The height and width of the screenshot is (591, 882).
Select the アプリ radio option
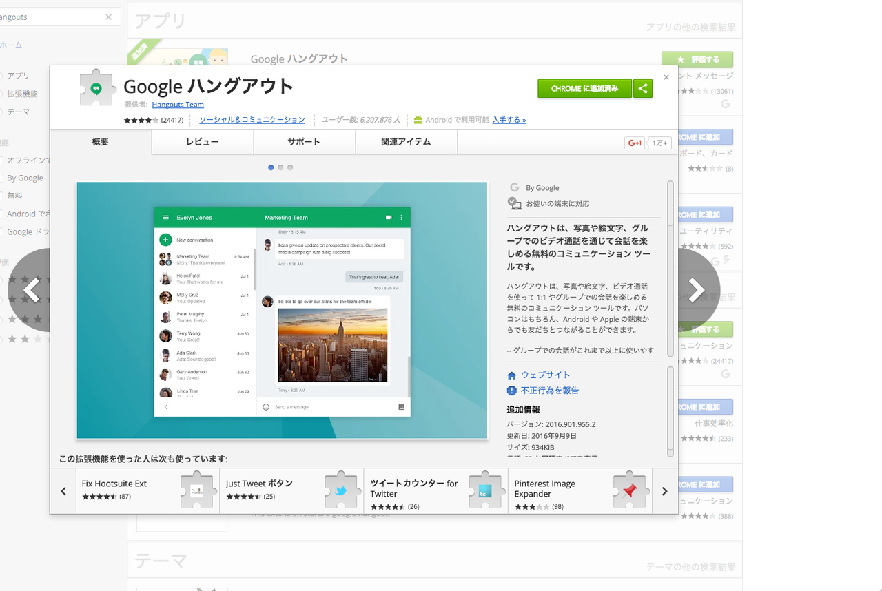(1, 76)
